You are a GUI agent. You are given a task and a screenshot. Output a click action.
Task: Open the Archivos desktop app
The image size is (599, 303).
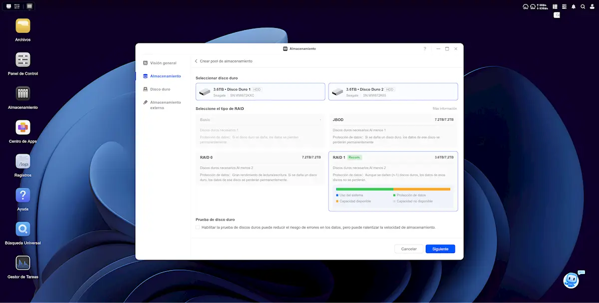(23, 26)
